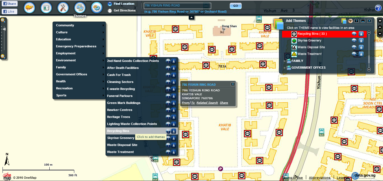Toggle theme visibility with the eye icon

[350, 21]
